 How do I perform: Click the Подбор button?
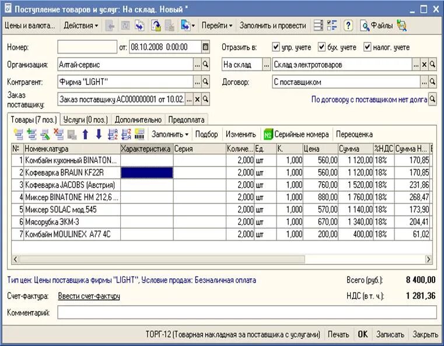click(x=207, y=135)
